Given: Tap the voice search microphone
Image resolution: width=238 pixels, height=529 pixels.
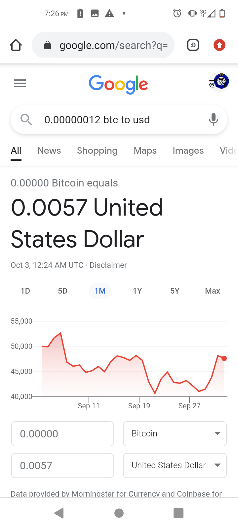Looking at the screenshot, I should [x=214, y=119].
